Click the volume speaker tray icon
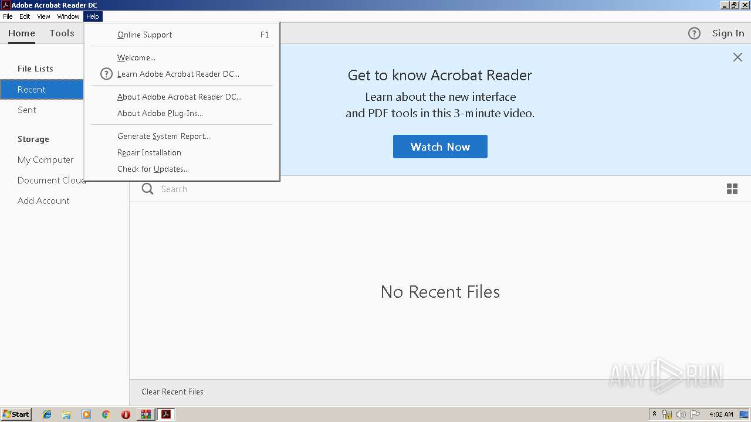The width and height of the screenshot is (751, 422). pos(681,414)
